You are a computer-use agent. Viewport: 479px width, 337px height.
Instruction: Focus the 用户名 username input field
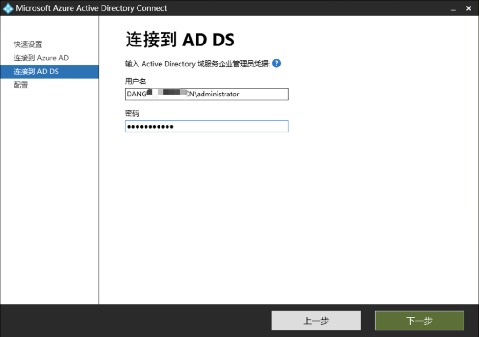click(206, 94)
